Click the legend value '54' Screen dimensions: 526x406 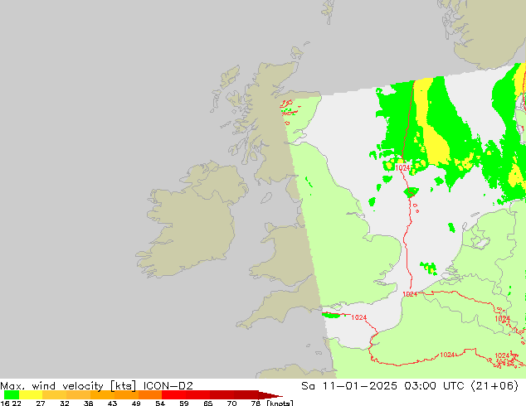(x=160, y=403)
